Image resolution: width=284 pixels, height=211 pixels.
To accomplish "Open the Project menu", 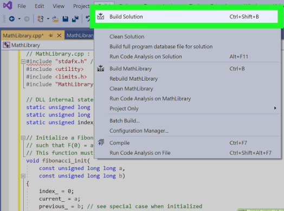I will pos(81,6).
